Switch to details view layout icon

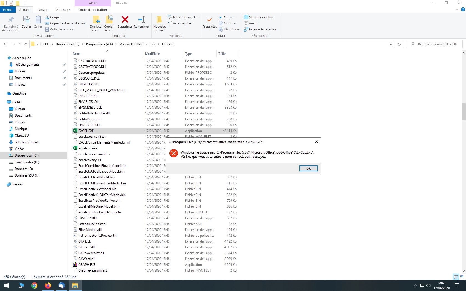(456, 277)
